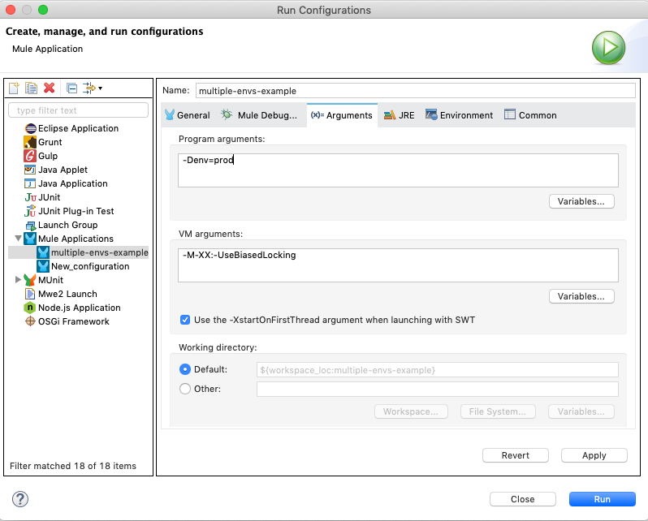Select Node.js Application in the tree
Screen dimensions: 648x521
[79, 308]
